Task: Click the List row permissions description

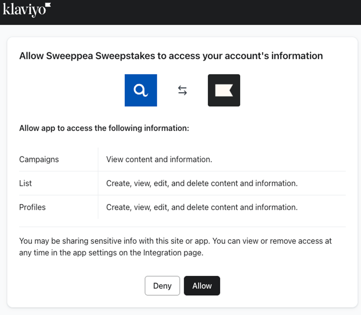Action: (x=202, y=183)
